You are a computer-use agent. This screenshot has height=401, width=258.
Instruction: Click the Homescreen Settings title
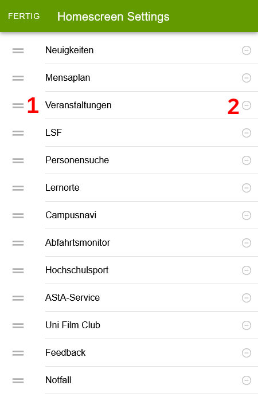(114, 17)
